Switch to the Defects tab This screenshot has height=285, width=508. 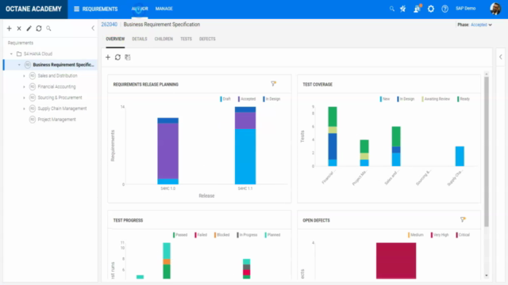207,39
